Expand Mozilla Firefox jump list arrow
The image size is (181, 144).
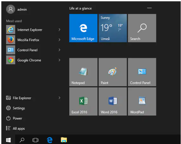pos(59,40)
